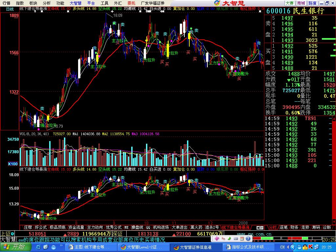
Task: Open the 行情 menu
Action: point(6,3)
